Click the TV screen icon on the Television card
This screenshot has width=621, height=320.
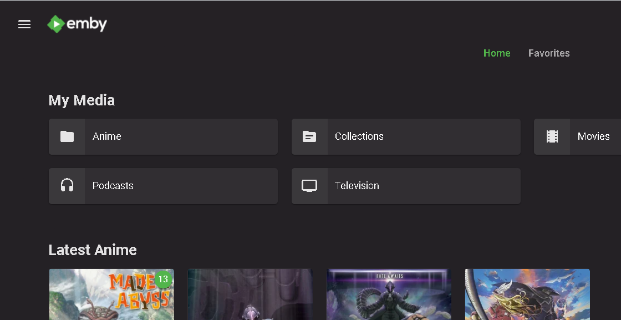point(309,186)
